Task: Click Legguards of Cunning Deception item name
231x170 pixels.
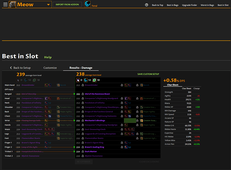Action: coord(100,134)
